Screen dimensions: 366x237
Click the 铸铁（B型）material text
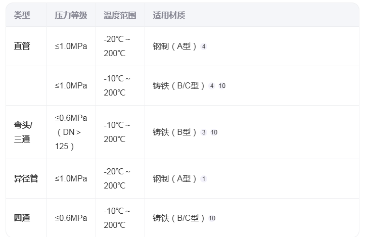(175, 132)
